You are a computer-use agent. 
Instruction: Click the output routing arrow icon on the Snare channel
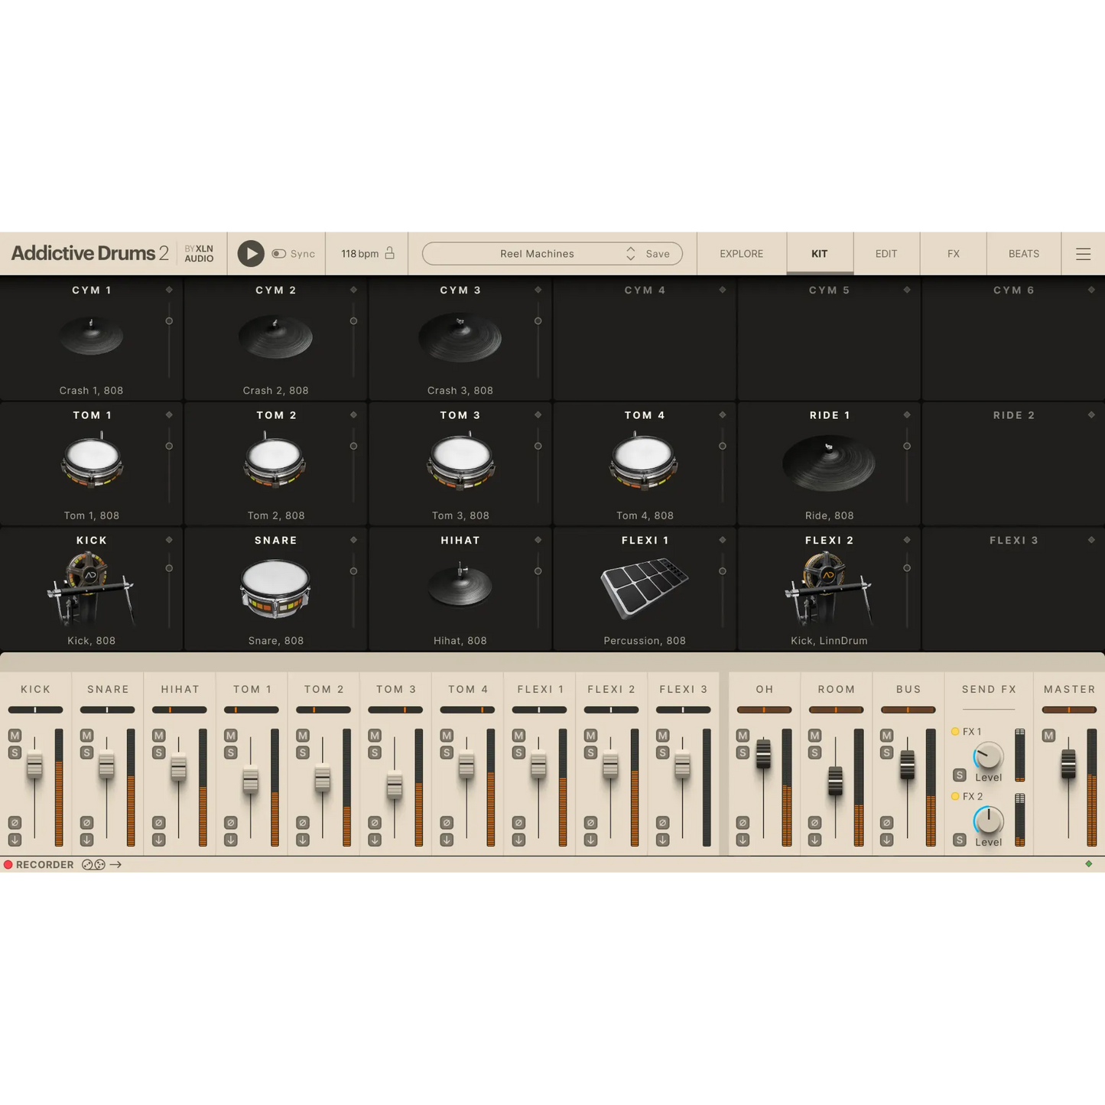tap(85, 839)
